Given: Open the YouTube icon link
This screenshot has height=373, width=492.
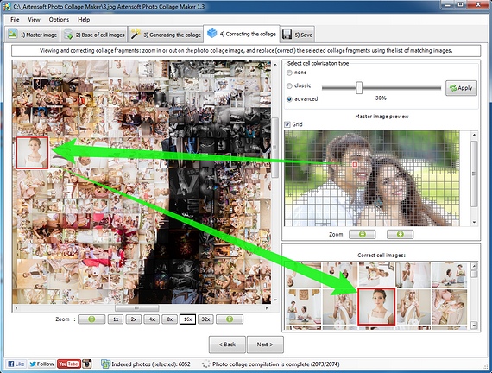Looking at the screenshot, I should click(x=69, y=364).
